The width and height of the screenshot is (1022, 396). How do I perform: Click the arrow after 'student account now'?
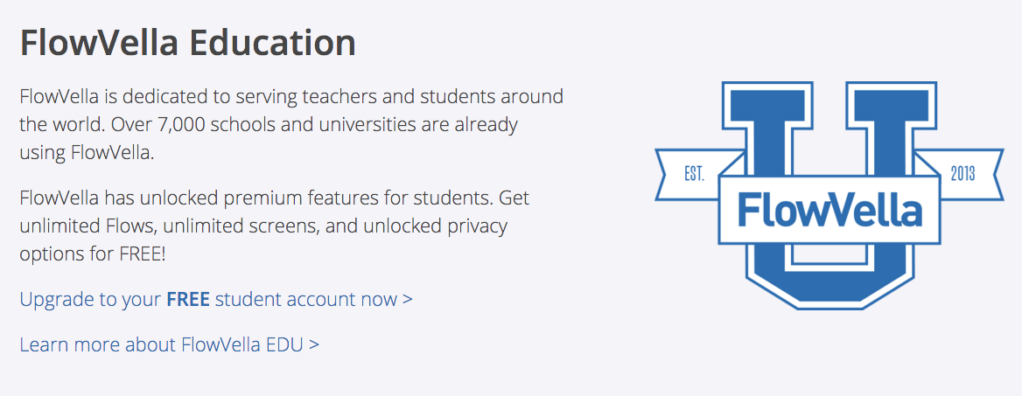(x=408, y=300)
